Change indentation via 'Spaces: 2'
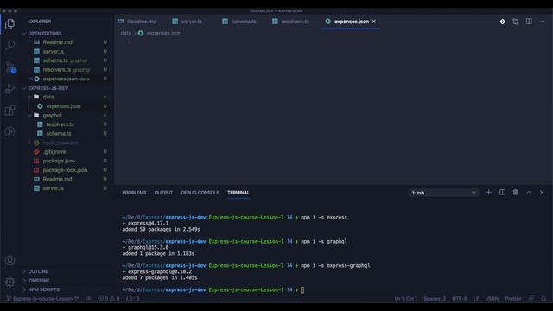This screenshot has height=311, width=553. coord(434,298)
